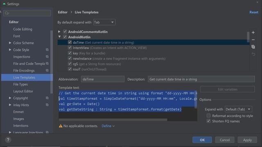Click the Reset link
Viewport: 262px width, 147px height.
pyautogui.click(x=254, y=12)
